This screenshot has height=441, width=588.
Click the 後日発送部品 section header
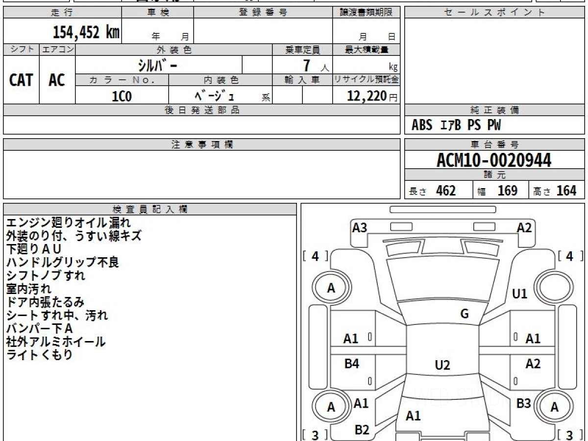[202, 110]
